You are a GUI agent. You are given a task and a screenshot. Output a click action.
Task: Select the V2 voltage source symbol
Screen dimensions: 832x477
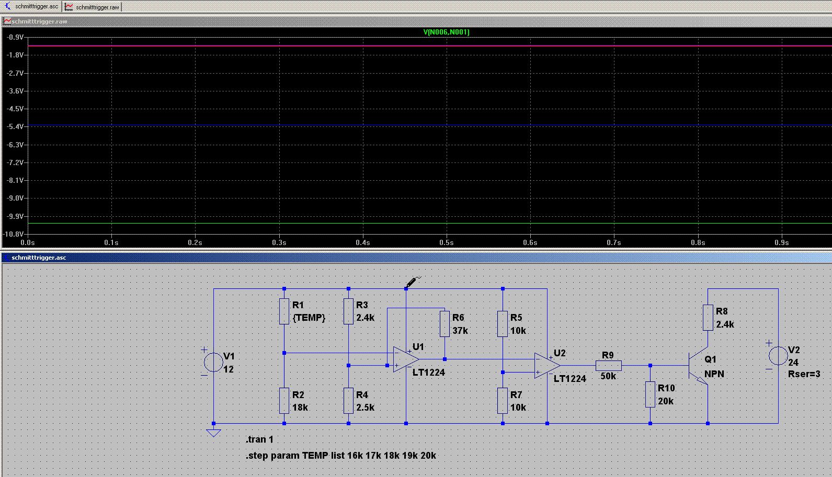[778, 356]
